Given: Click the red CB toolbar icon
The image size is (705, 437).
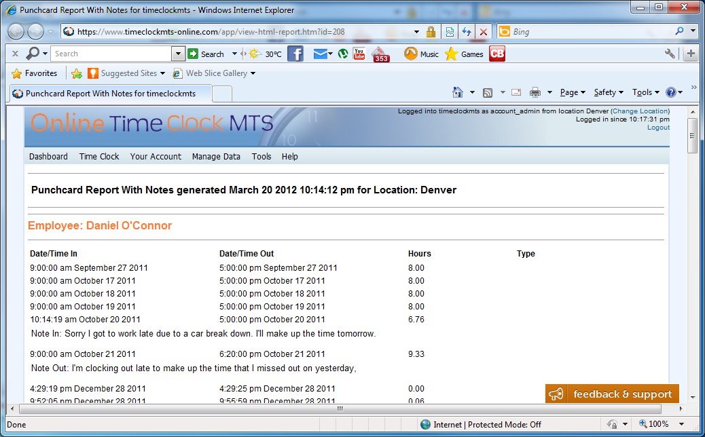Looking at the screenshot, I should pyautogui.click(x=496, y=54).
